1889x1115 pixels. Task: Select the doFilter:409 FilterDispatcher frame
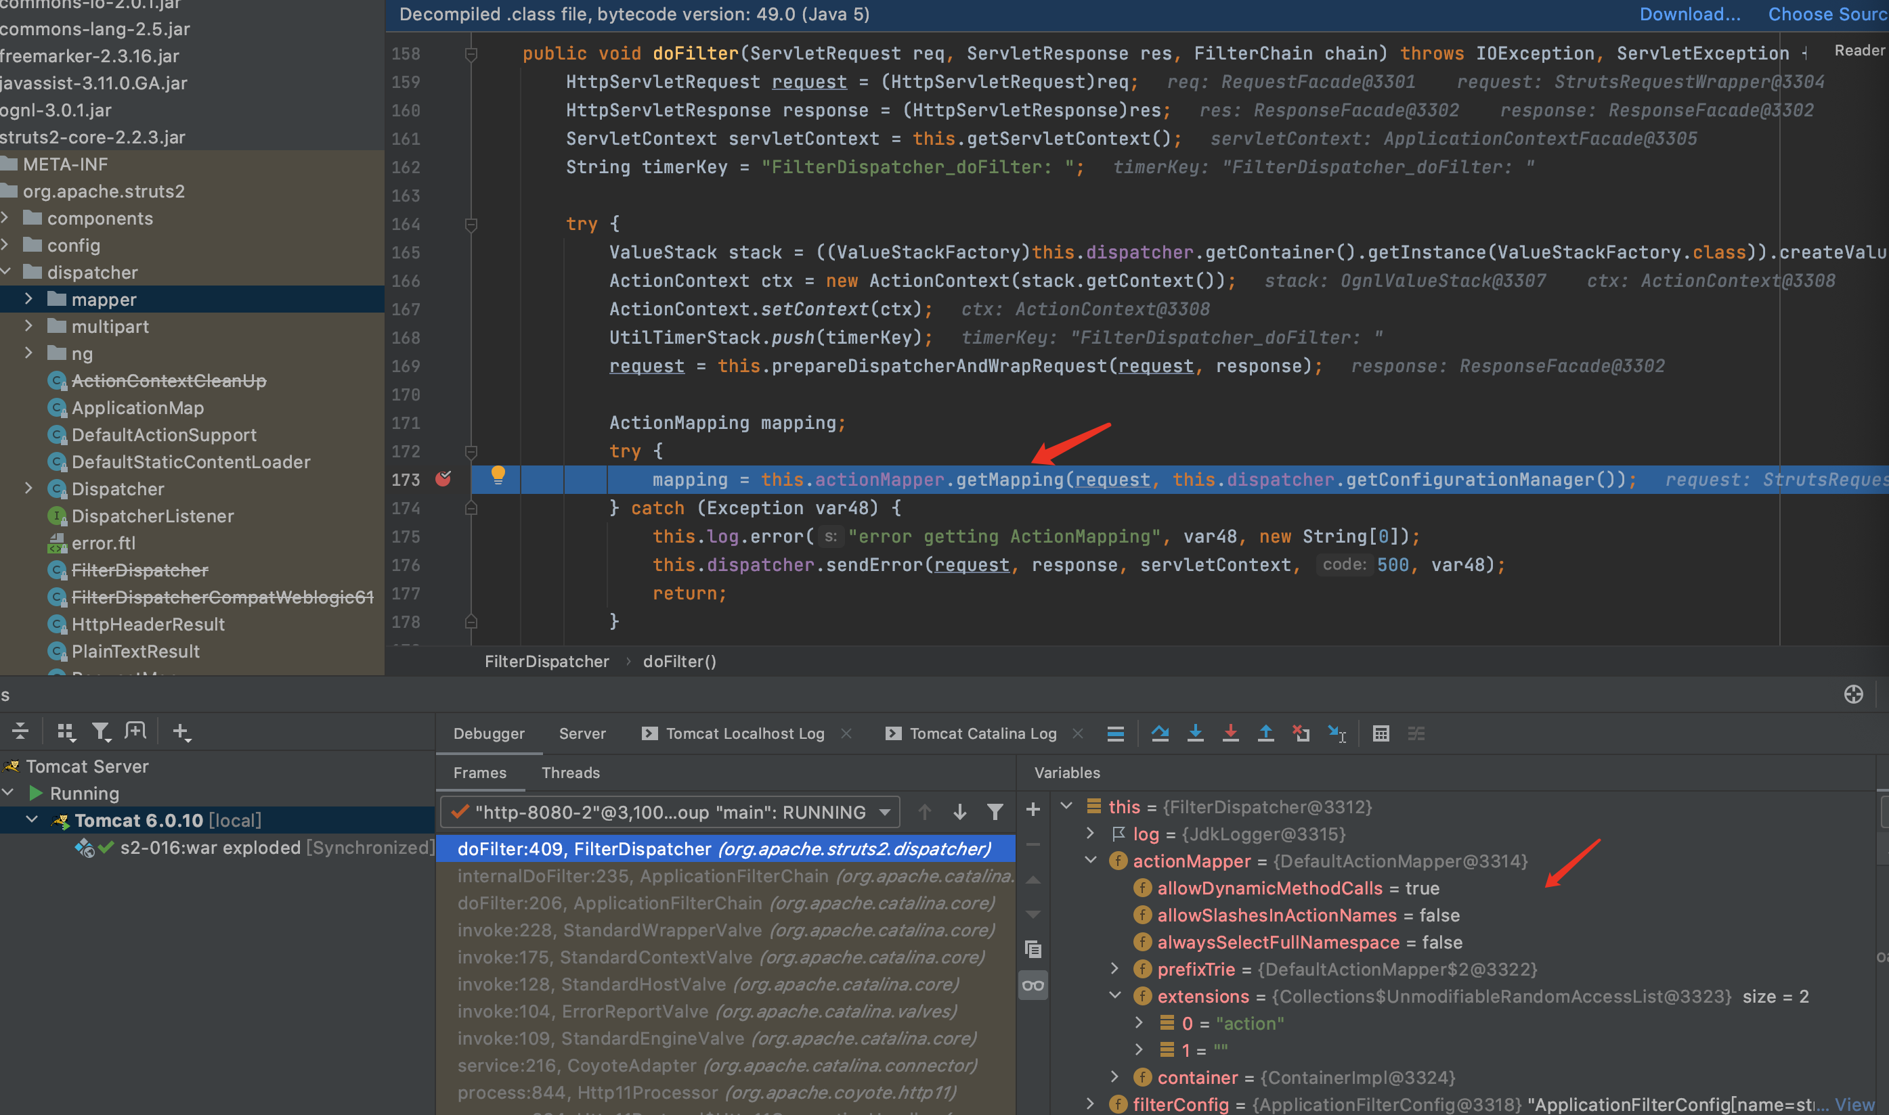[x=725, y=849]
